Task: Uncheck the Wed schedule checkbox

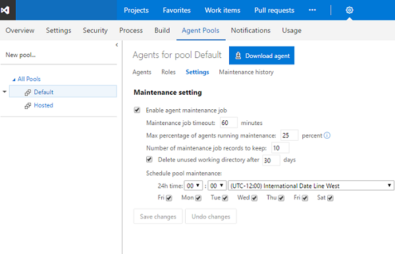Action: (254, 198)
